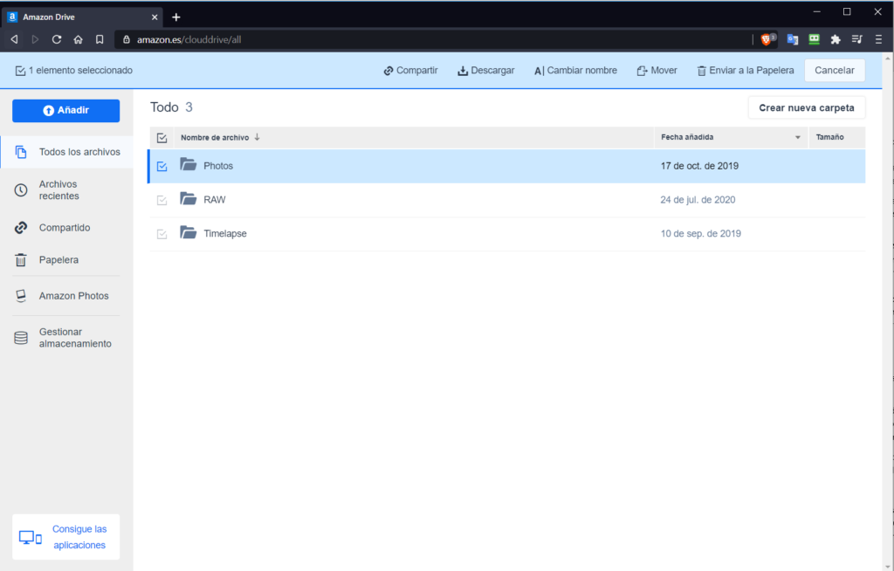The width and height of the screenshot is (894, 571).
Task: Click the browser forward arrow
Action: pos(35,39)
